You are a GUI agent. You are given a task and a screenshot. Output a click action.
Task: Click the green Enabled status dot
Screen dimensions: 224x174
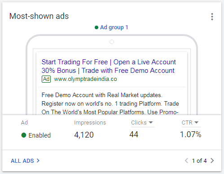tap(24, 135)
